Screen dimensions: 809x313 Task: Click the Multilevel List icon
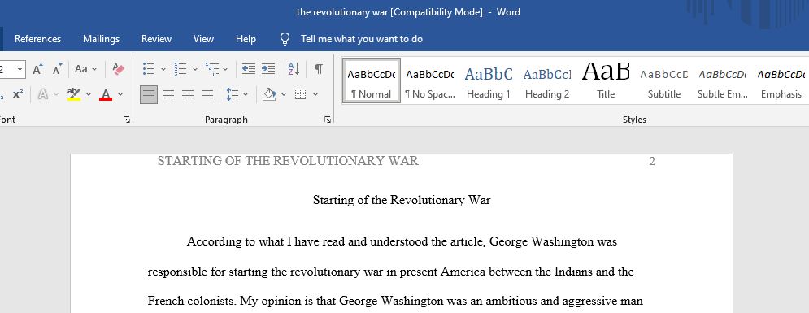(212, 69)
